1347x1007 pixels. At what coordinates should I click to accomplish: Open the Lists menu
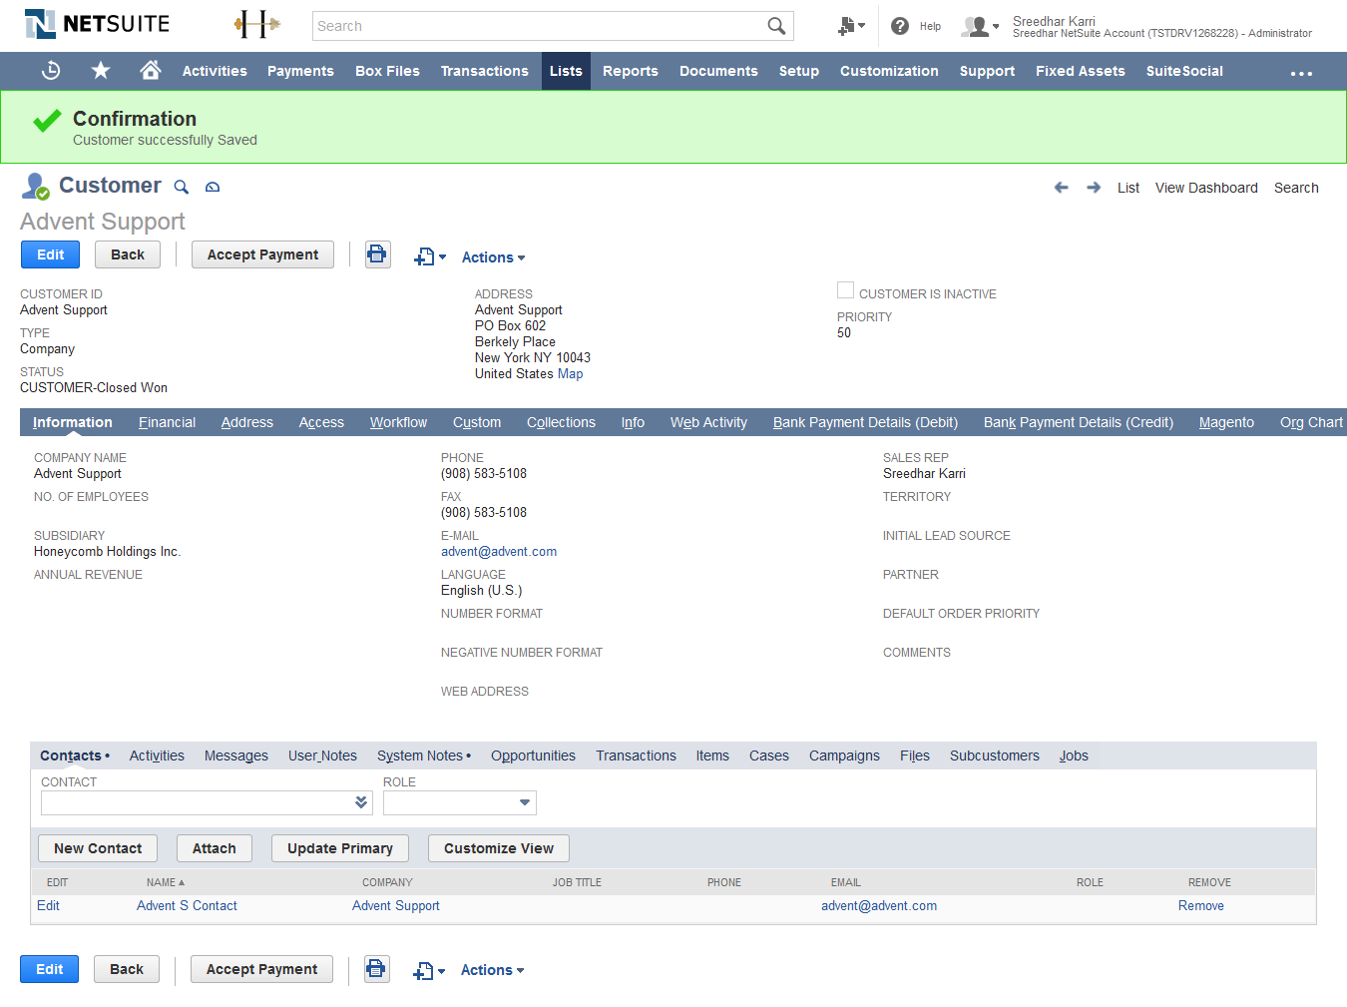566,71
